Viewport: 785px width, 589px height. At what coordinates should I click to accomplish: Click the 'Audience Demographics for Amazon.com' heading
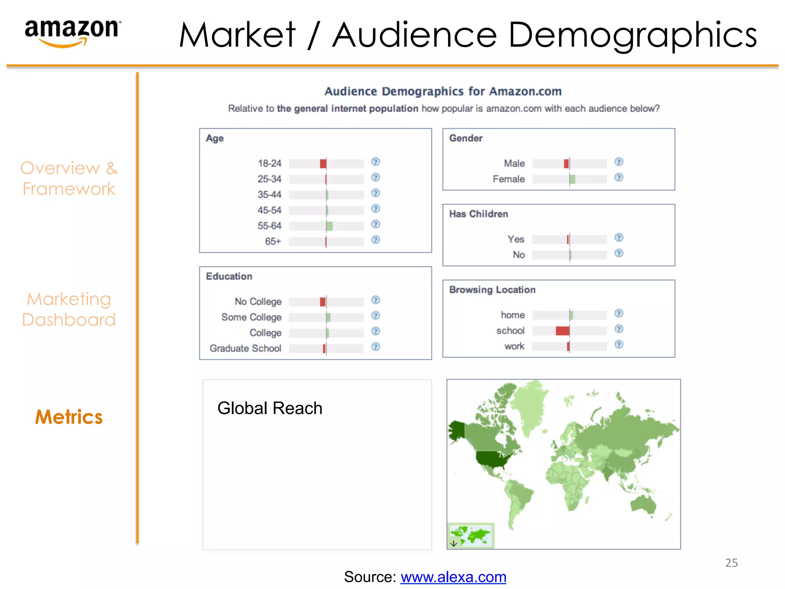point(443,91)
